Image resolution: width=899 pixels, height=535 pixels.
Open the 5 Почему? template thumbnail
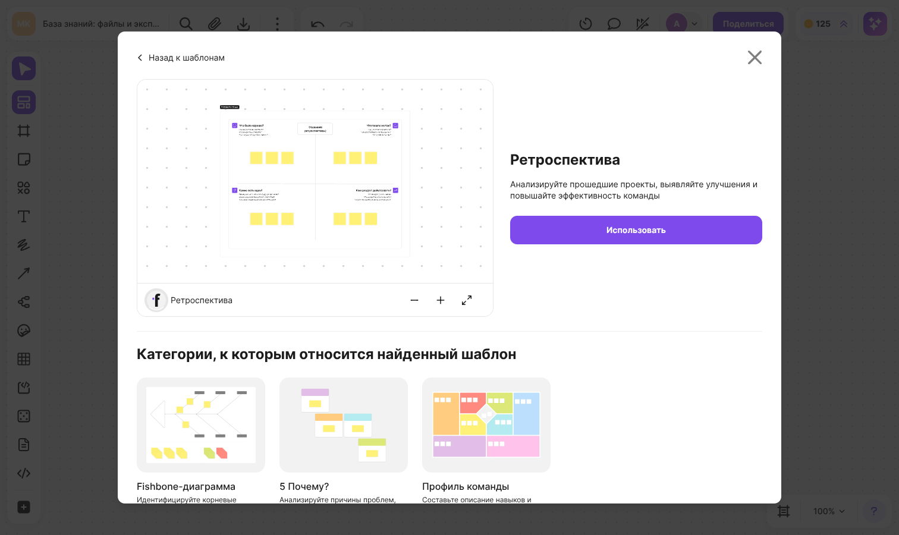(x=344, y=425)
